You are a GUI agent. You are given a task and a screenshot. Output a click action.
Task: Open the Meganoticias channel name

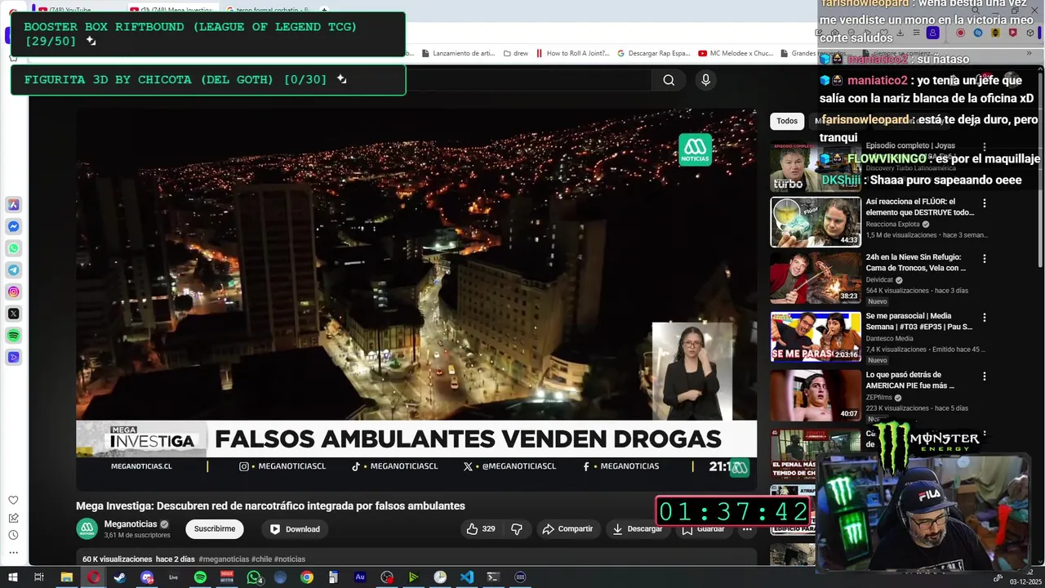click(x=131, y=524)
